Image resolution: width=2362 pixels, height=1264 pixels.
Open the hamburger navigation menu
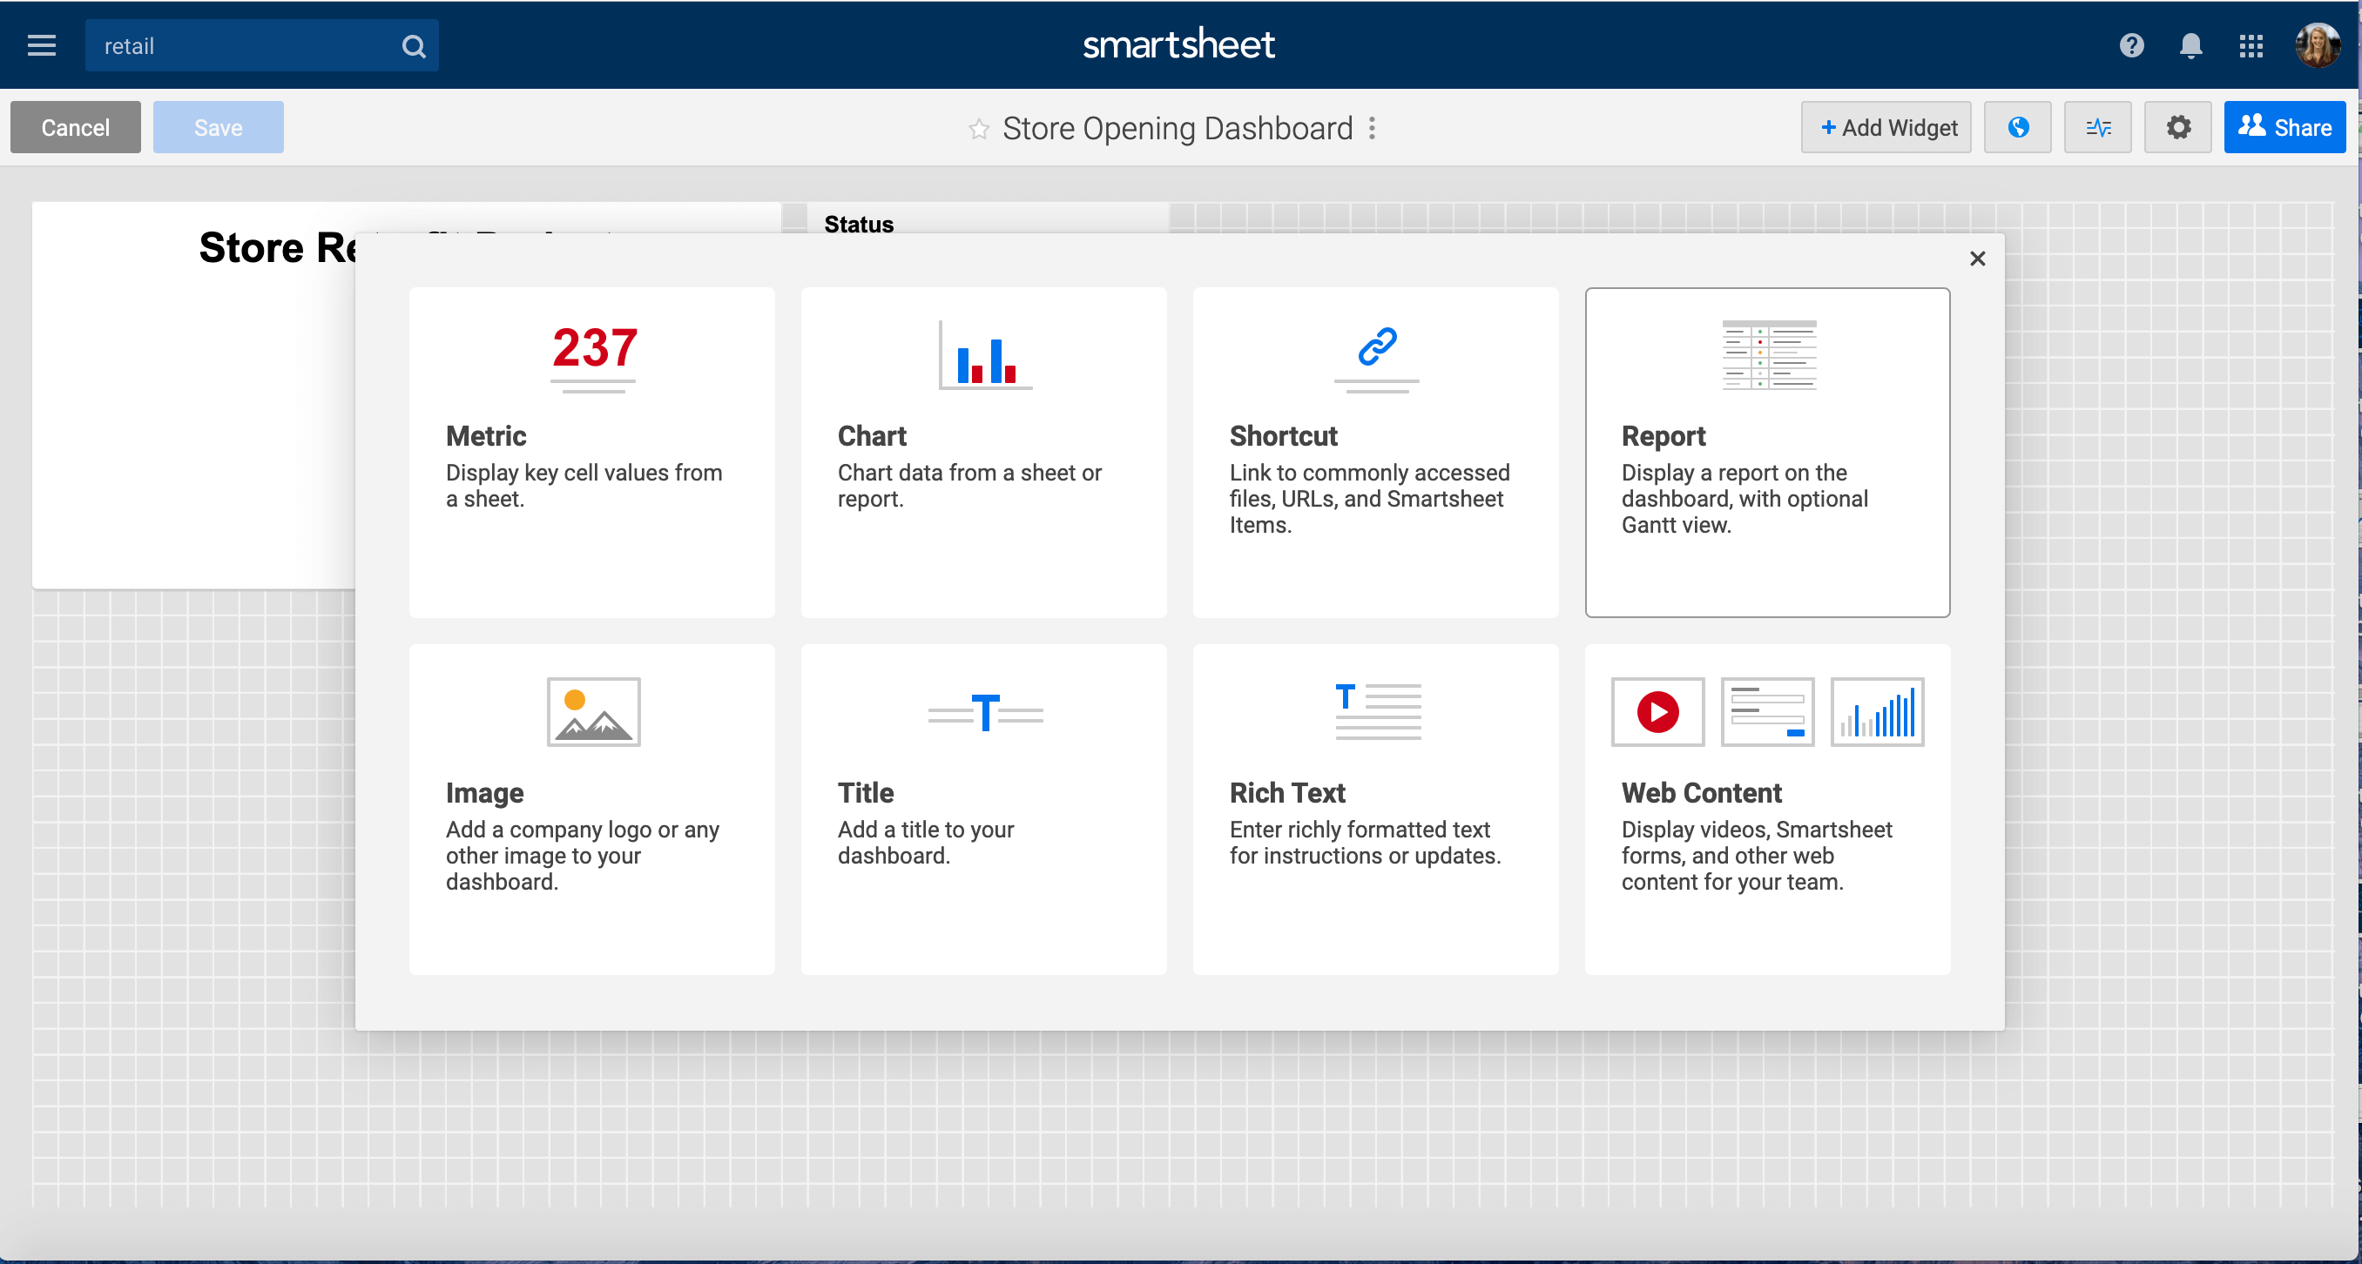[41, 45]
